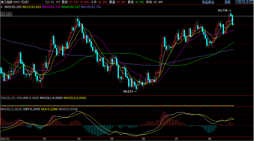Click the MACD(12,26,9) indicator label

click(11, 109)
